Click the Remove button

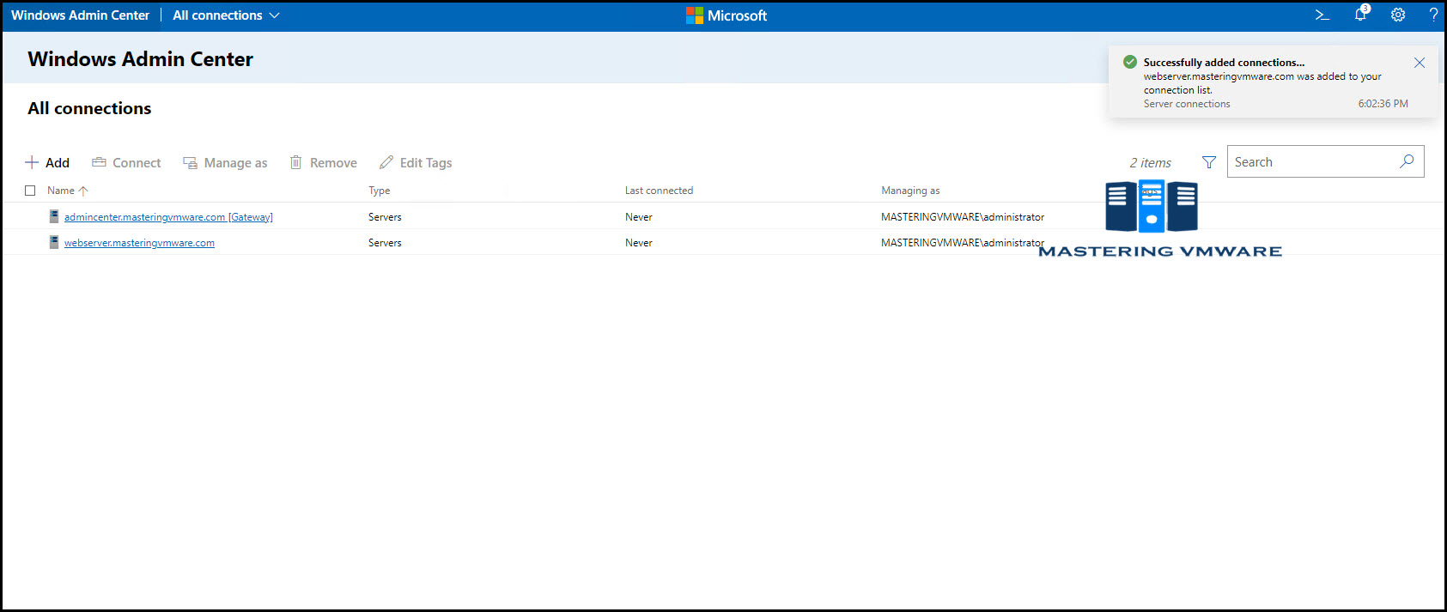[x=323, y=162]
